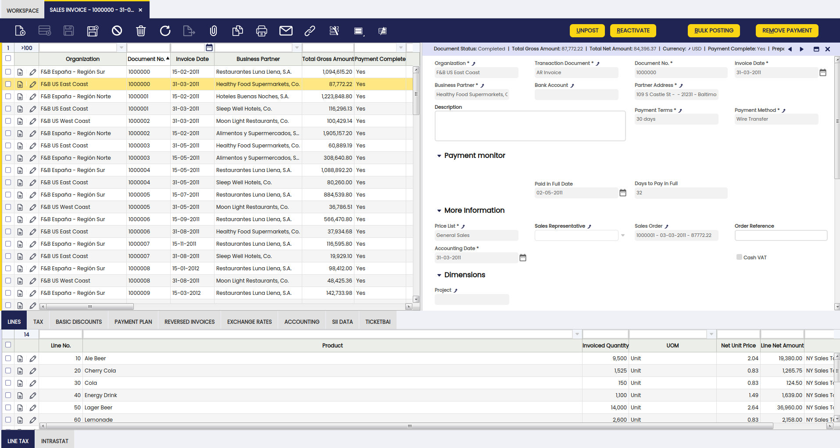Check the Ale Beer line checkbox
The height and width of the screenshot is (448, 840).
tap(8, 358)
